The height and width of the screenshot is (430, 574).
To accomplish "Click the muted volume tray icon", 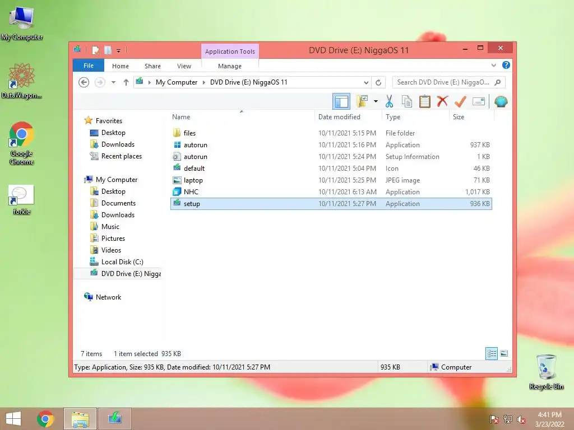I will [521, 419].
